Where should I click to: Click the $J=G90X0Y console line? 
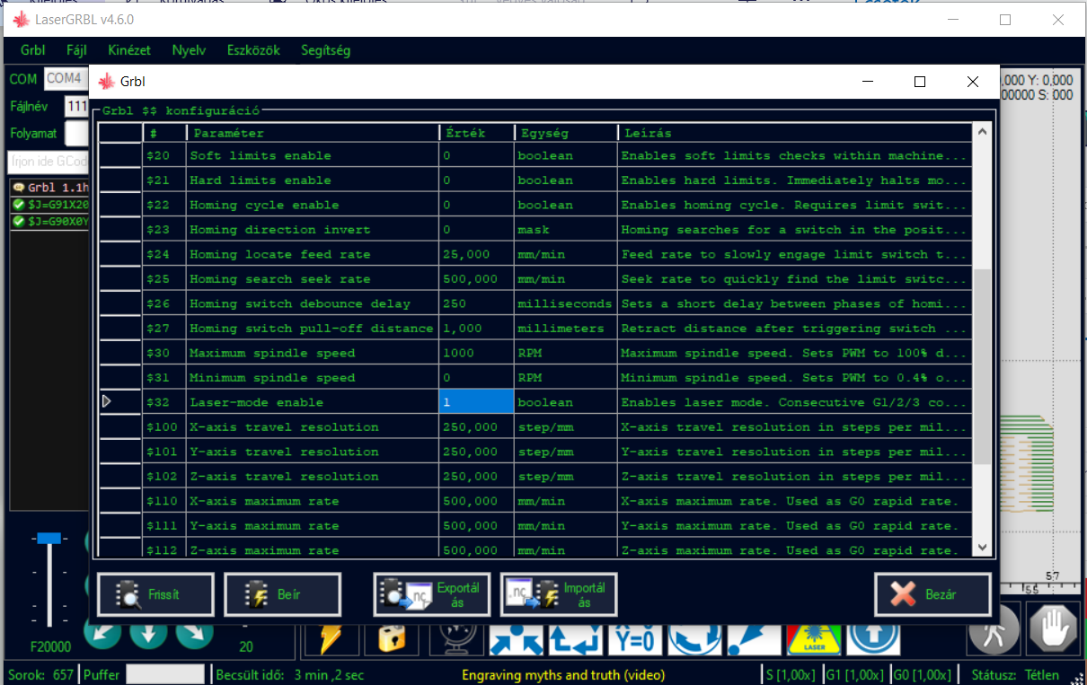[50, 221]
